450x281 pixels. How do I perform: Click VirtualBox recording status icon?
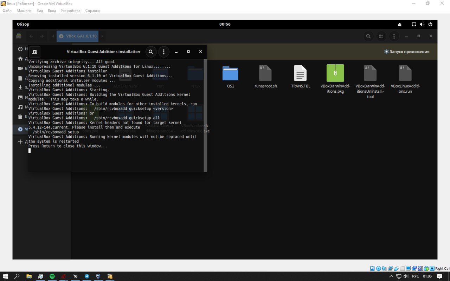[414, 268]
